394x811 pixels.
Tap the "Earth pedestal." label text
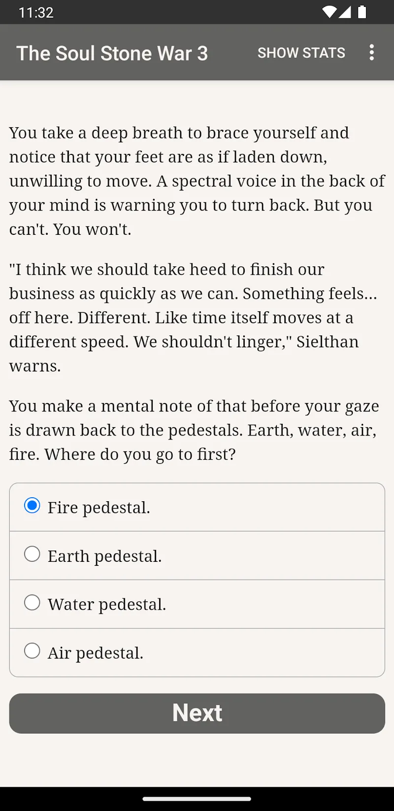pyautogui.click(x=104, y=556)
